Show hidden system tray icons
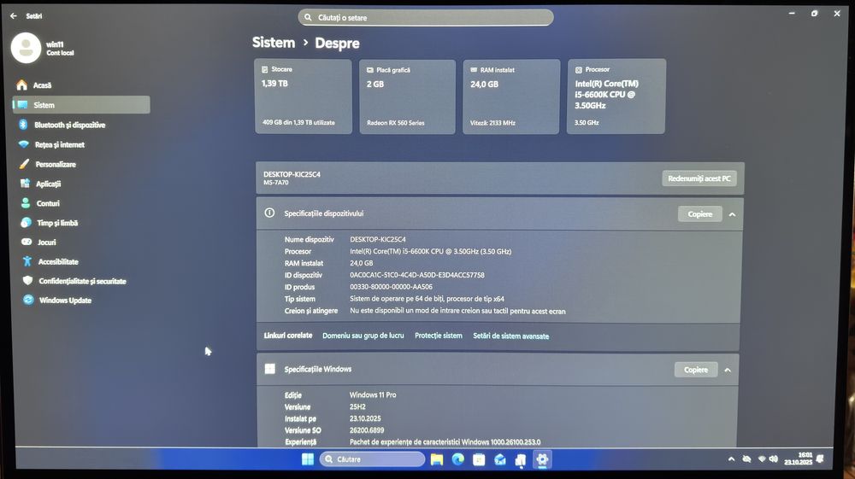 tap(731, 459)
